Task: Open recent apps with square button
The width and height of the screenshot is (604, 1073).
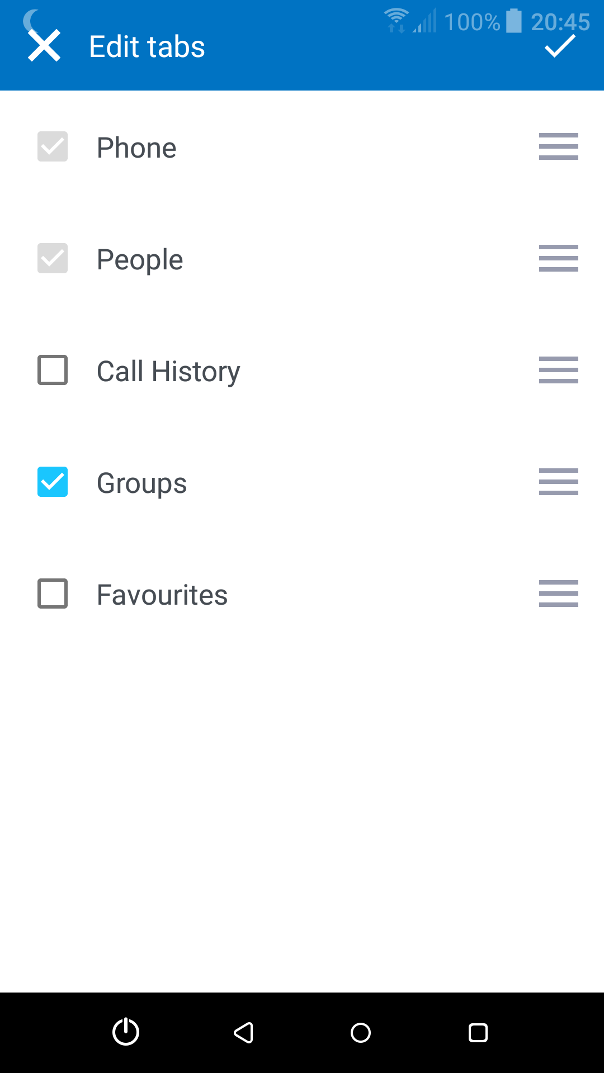Action: click(x=478, y=1033)
